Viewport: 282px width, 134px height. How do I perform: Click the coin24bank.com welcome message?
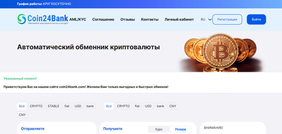(x=86, y=87)
